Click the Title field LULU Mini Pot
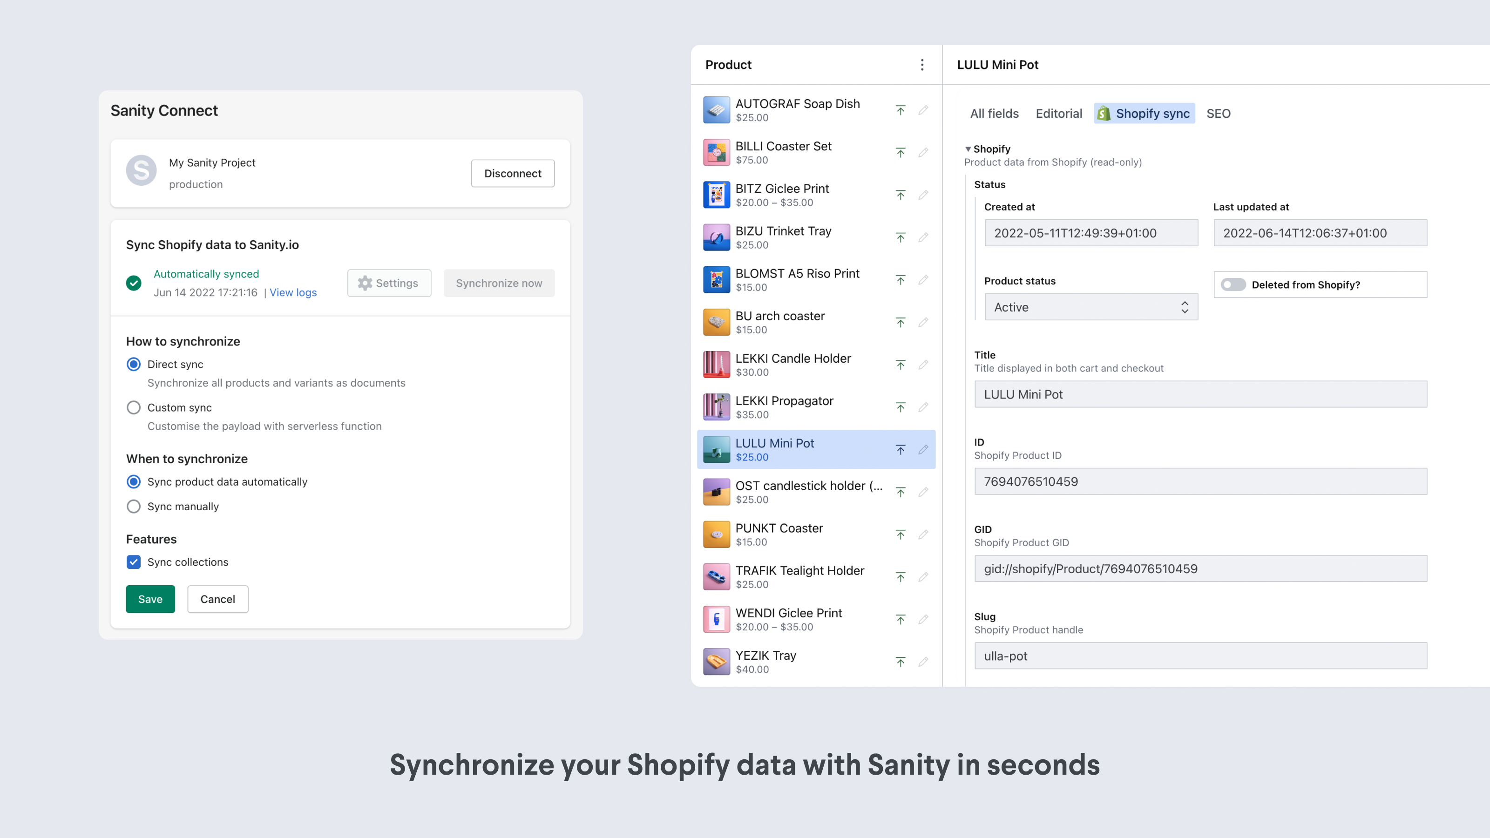 [x=1201, y=394]
